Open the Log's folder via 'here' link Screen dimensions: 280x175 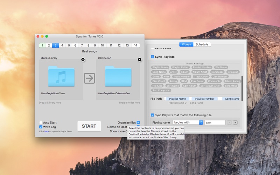47,132
